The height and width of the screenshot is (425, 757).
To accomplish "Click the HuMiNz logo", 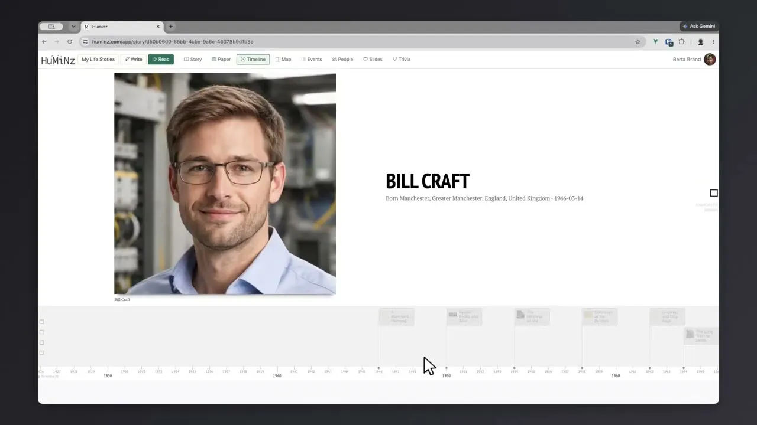I will click(58, 60).
